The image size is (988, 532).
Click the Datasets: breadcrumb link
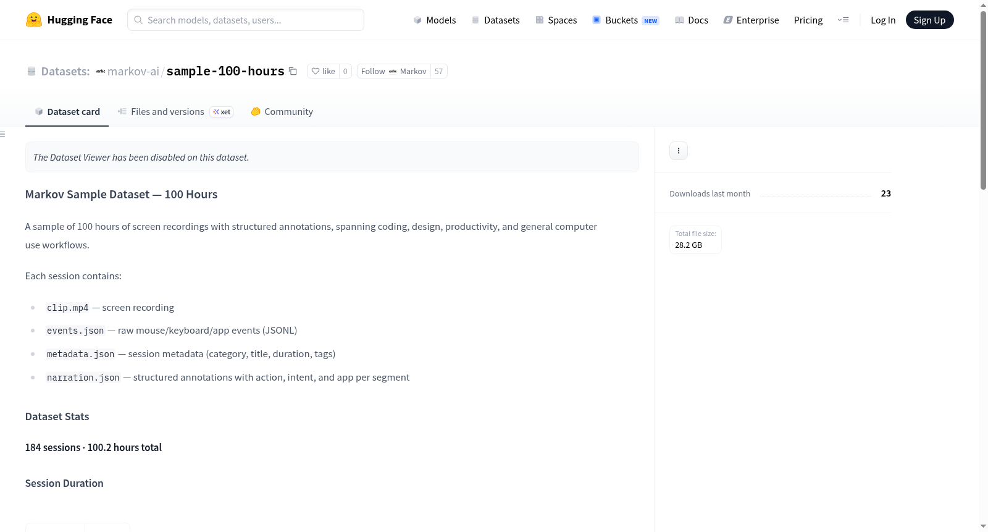(65, 71)
